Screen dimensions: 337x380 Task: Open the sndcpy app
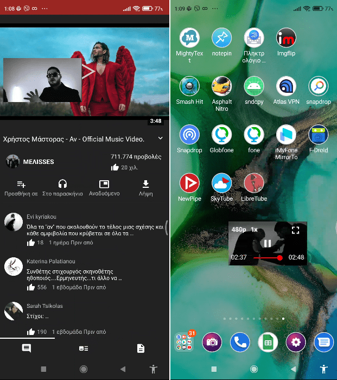[254, 86]
